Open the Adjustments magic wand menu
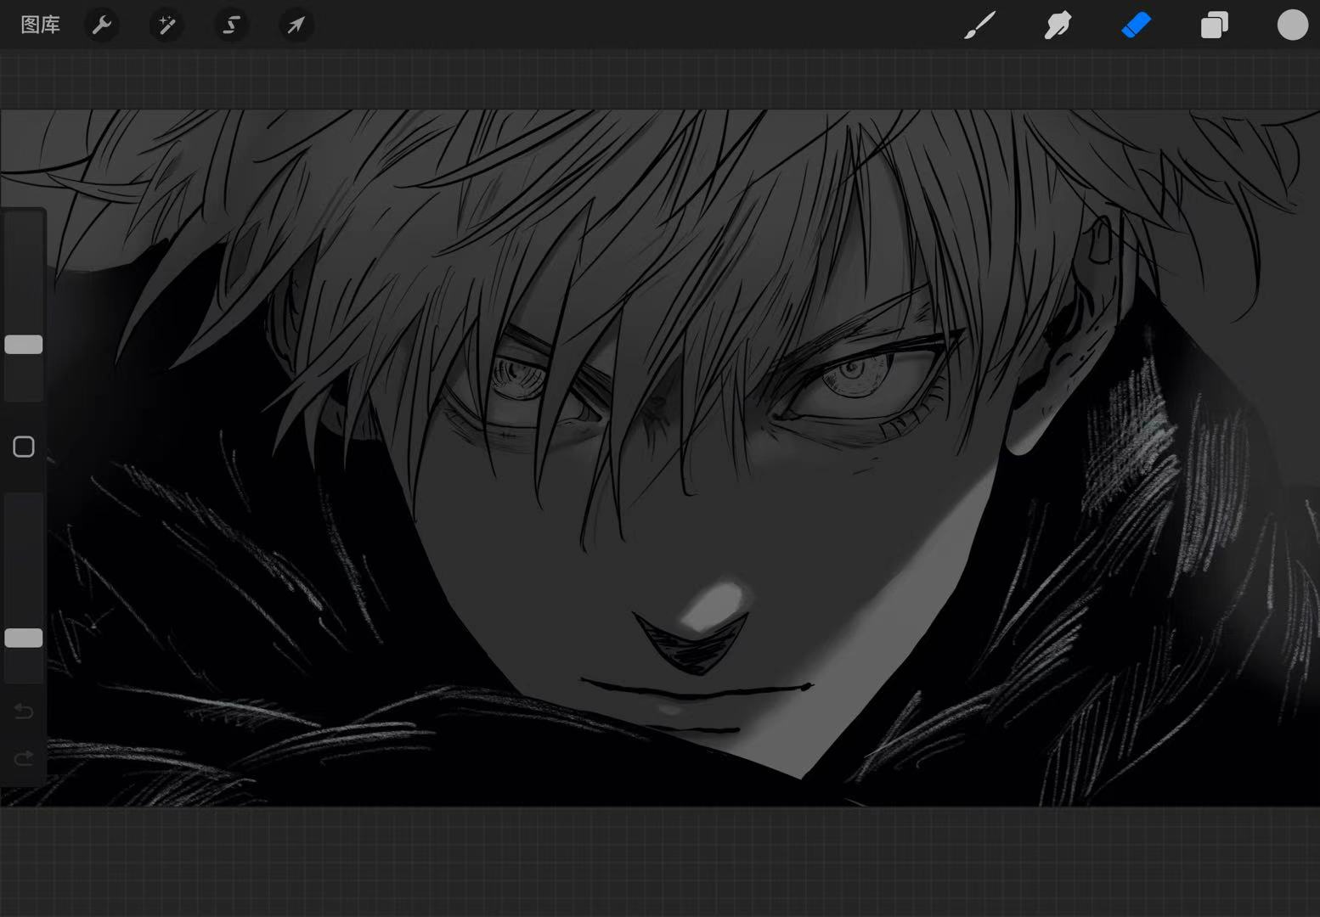 pos(166,25)
